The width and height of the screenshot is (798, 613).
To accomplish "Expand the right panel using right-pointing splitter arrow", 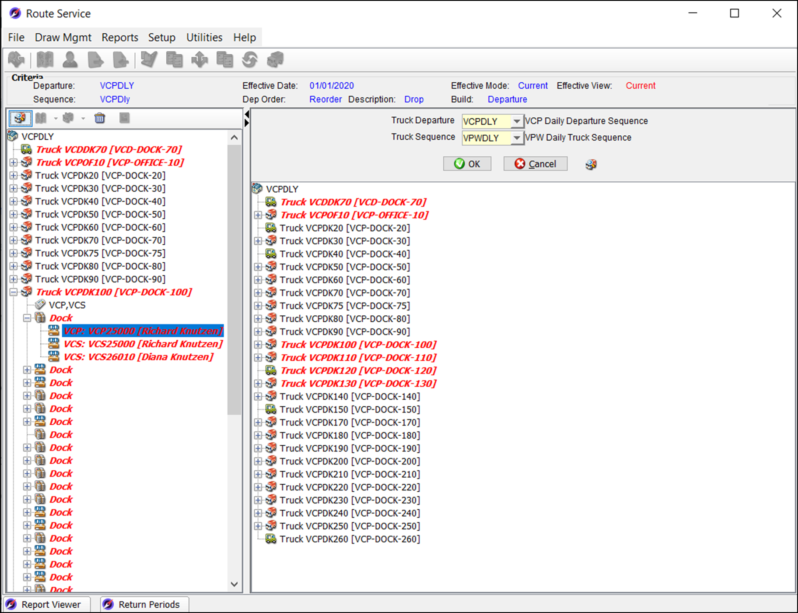I will (x=247, y=123).
